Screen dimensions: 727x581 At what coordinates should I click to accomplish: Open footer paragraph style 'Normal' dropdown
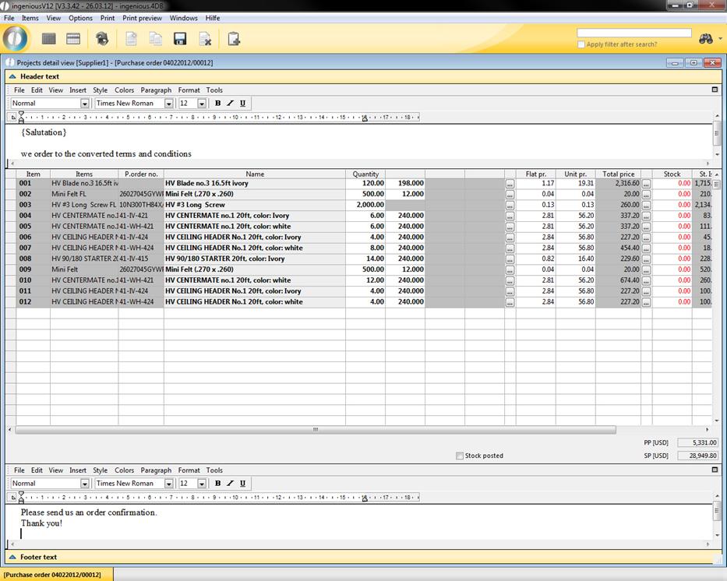point(85,484)
